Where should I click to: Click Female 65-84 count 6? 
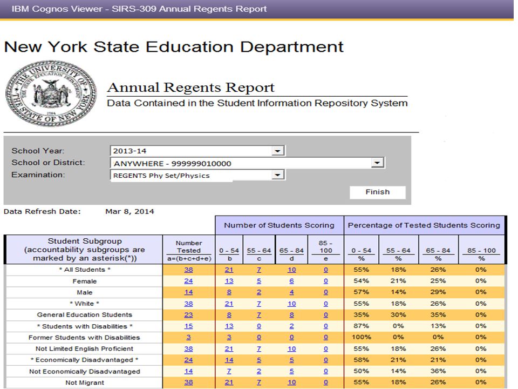pyautogui.click(x=292, y=281)
